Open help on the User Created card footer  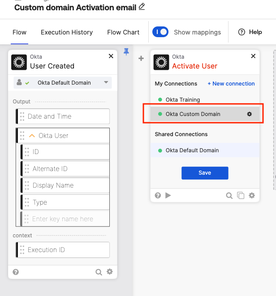click(16, 272)
